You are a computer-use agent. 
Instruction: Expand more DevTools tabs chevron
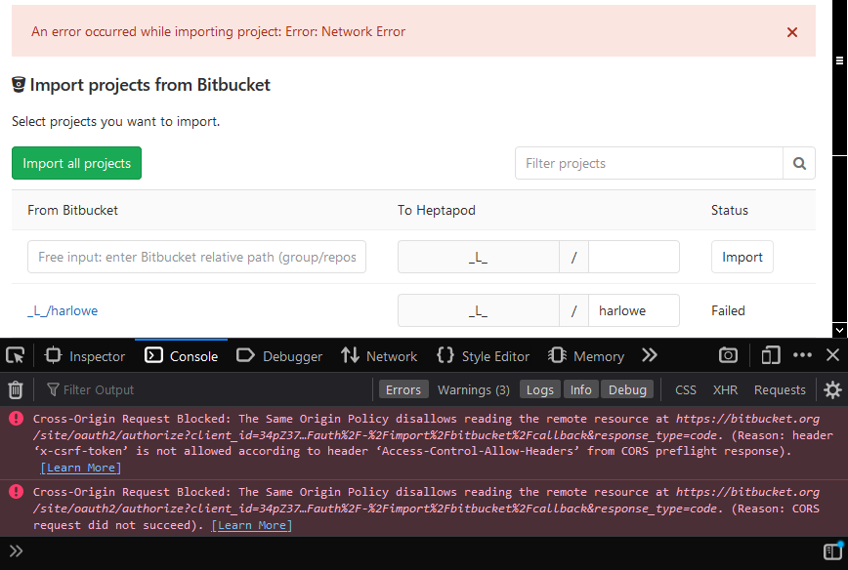[x=650, y=355]
